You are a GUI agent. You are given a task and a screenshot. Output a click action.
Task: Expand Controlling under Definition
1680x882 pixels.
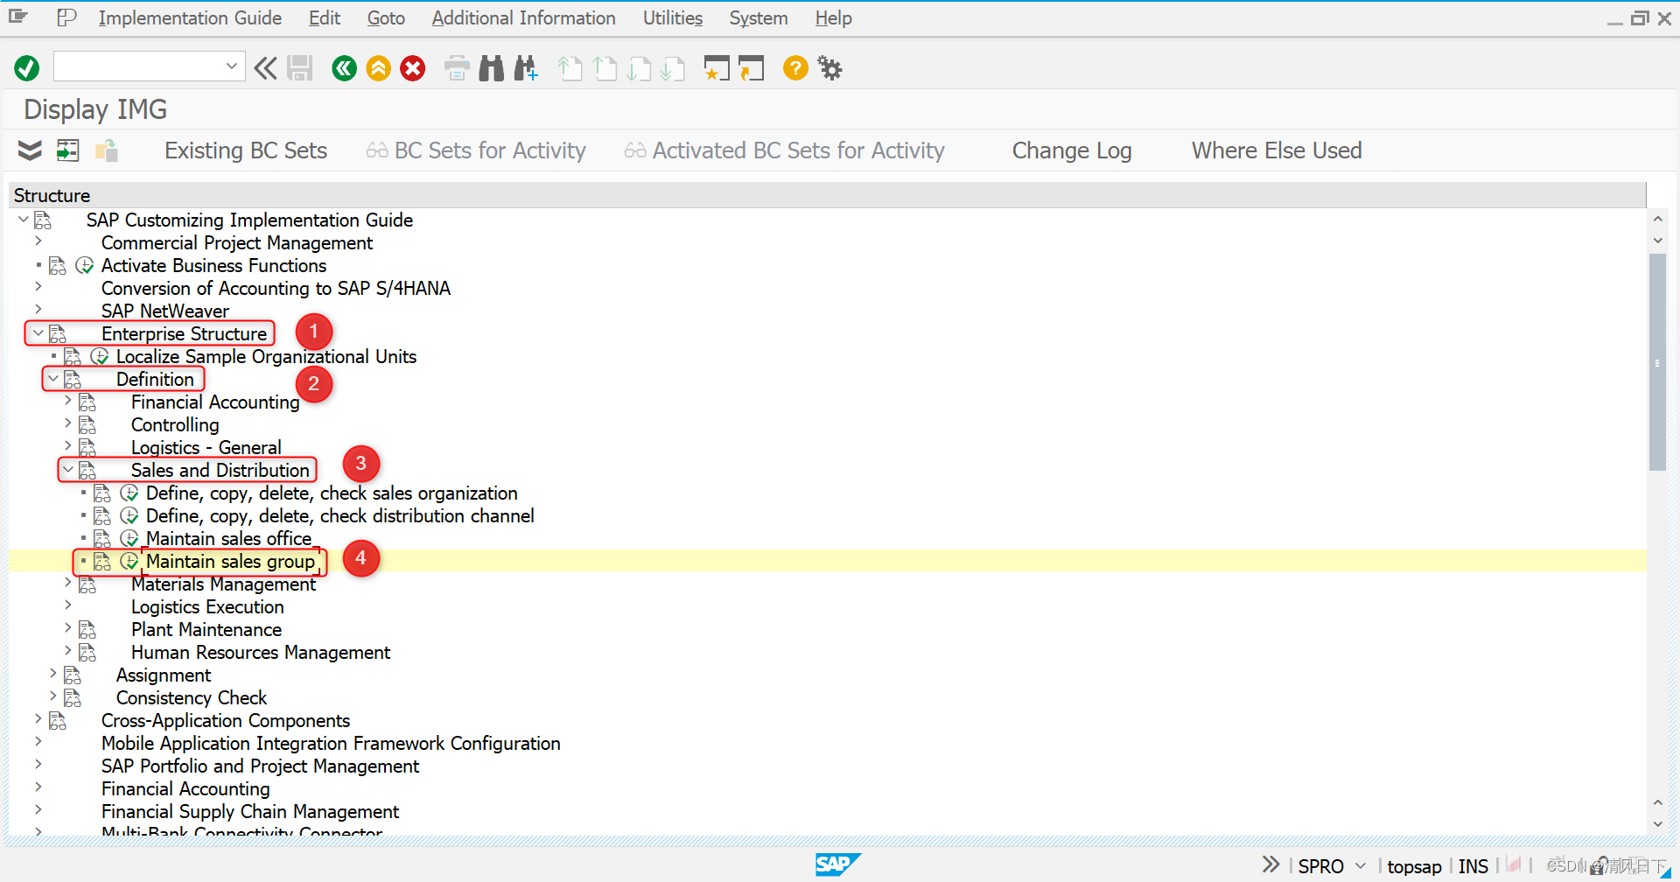[x=67, y=423]
